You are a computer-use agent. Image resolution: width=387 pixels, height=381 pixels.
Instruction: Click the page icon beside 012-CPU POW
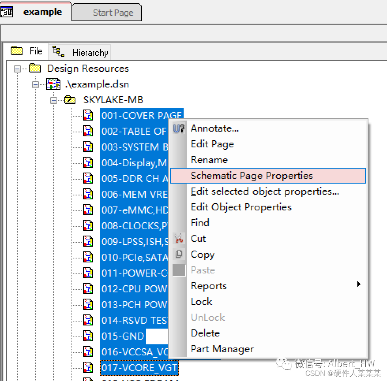[88, 289]
